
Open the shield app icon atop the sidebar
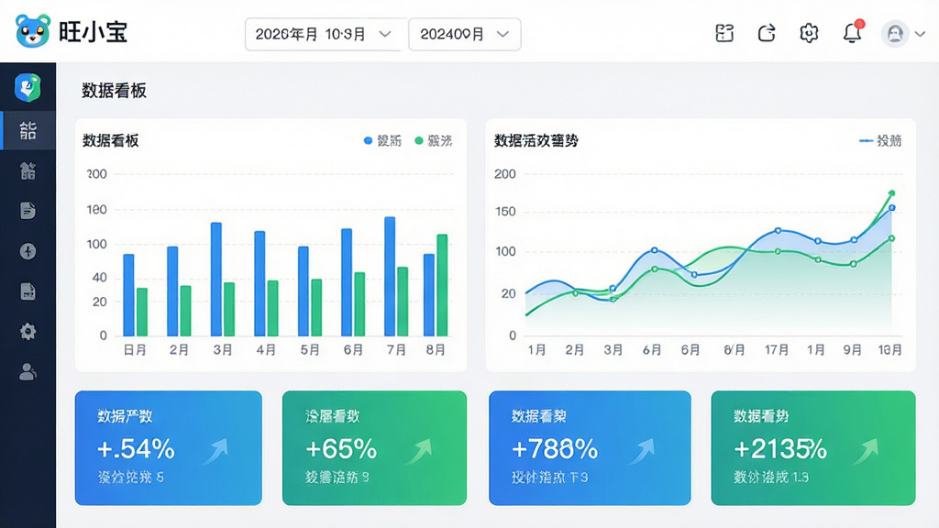(x=28, y=87)
